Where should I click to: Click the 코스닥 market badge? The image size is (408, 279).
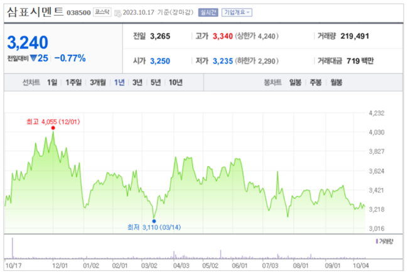[102, 12]
